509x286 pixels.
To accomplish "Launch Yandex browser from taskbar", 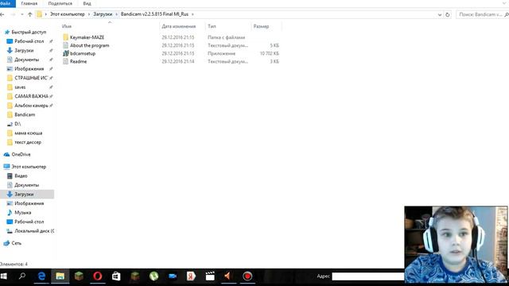I will pos(191,276).
